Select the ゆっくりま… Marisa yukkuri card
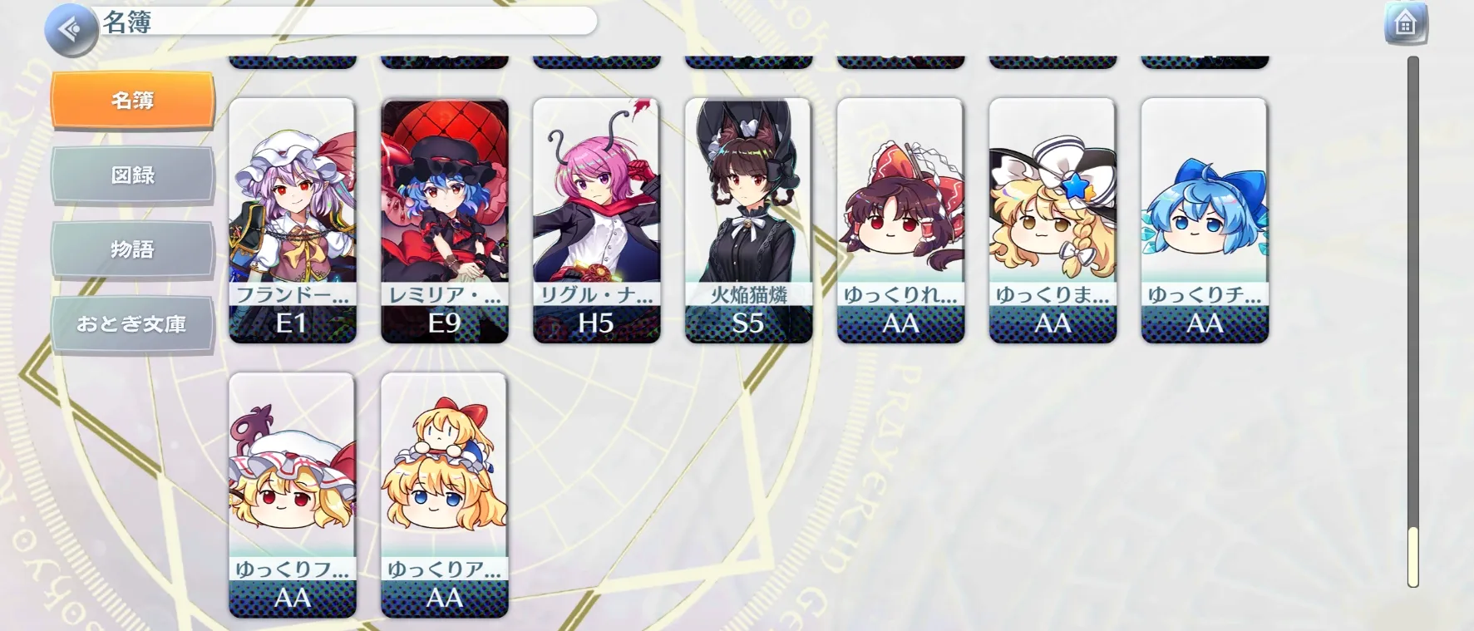This screenshot has height=631, width=1474. pyautogui.click(x=1053, y=220)
